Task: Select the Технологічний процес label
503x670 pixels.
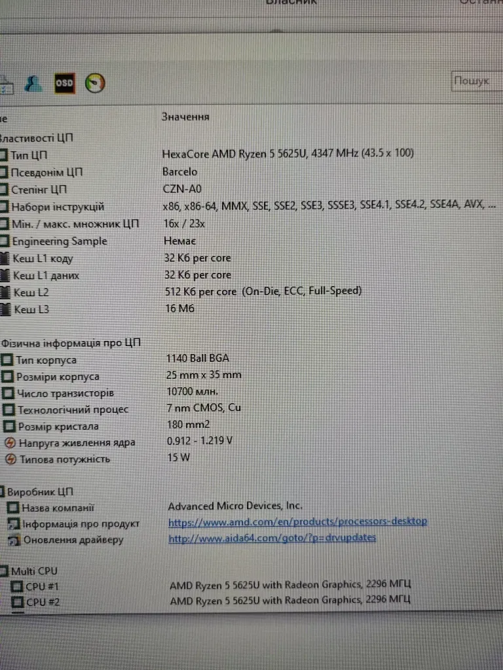Action: tap(73, 410)
